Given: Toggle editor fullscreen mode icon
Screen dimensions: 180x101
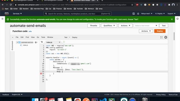Looking at the screenshot, I should [161, 37].
